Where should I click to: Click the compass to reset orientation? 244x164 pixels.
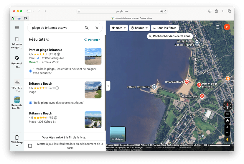[x=227, y=106]
